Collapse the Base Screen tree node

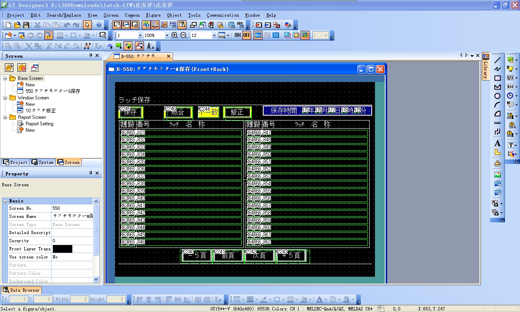click(6, 78)
